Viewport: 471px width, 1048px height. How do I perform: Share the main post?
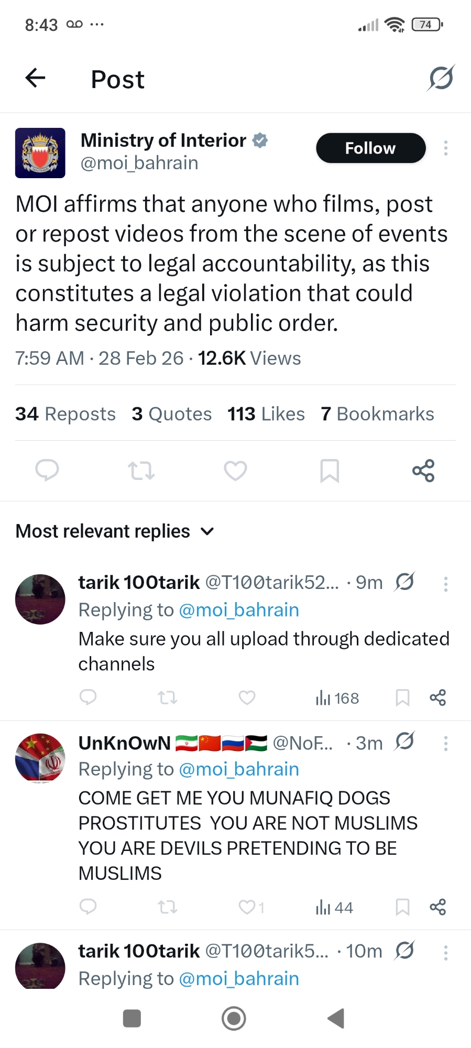pos(423,470)
